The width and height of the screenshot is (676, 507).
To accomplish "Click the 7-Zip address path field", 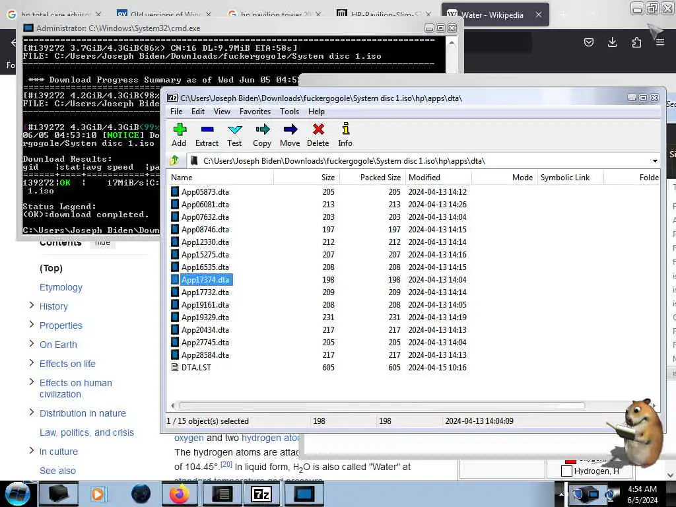I will [418, 161].
